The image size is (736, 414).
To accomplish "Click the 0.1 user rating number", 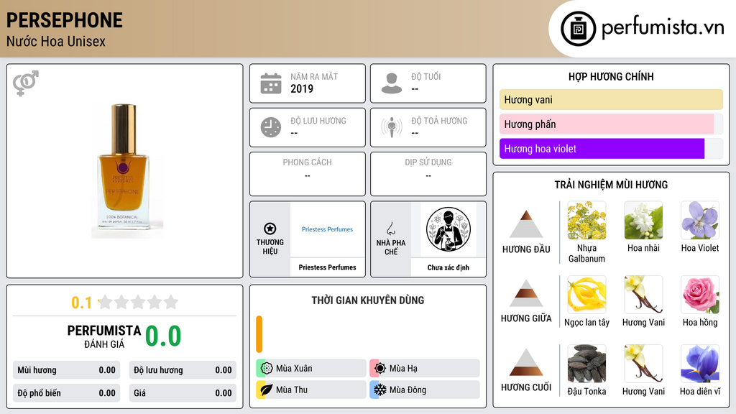I will pos(81,303).
